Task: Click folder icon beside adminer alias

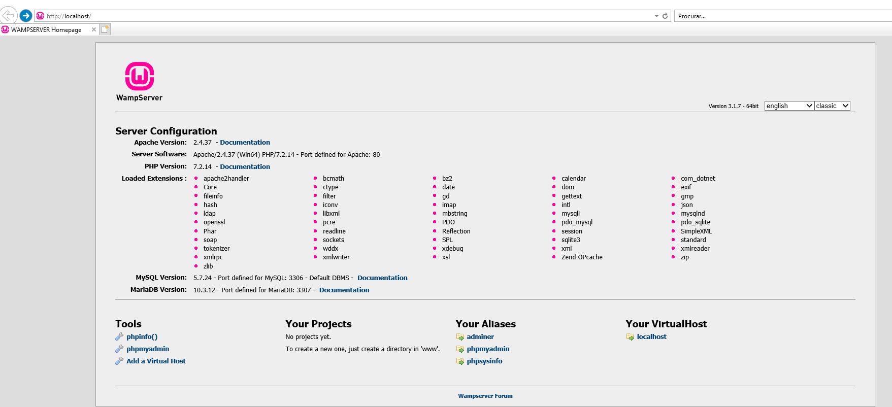Action: pyautogui.click(x=460, y=337)
